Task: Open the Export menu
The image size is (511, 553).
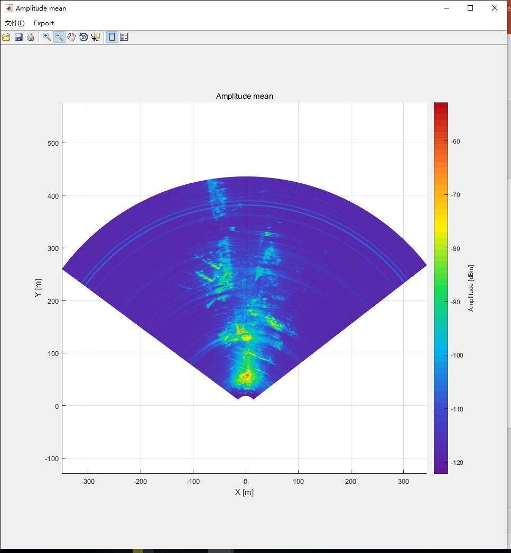Action: click(x=44, y=23)
